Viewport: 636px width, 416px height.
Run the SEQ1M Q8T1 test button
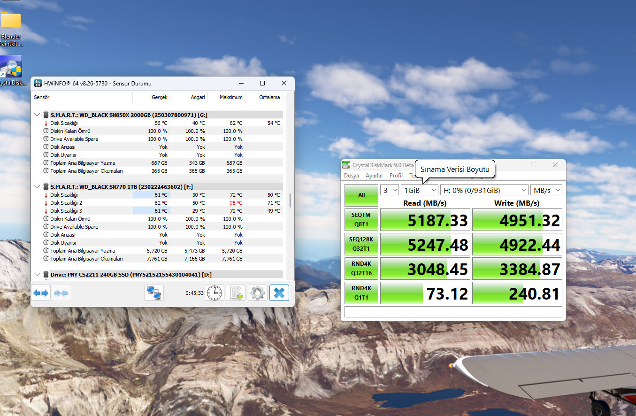click(361, 220)
